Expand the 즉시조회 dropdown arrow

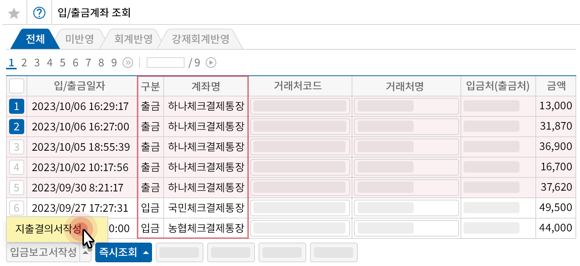coord(146,252)
